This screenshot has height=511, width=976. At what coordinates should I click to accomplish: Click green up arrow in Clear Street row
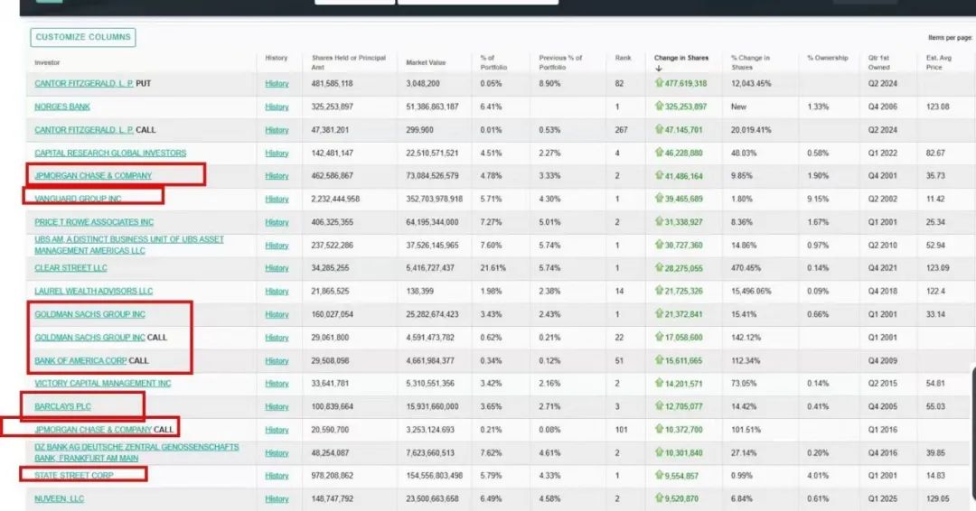660,268
